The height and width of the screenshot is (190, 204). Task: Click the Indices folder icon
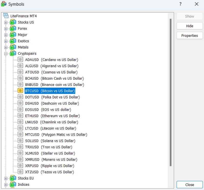pos(13,185)
